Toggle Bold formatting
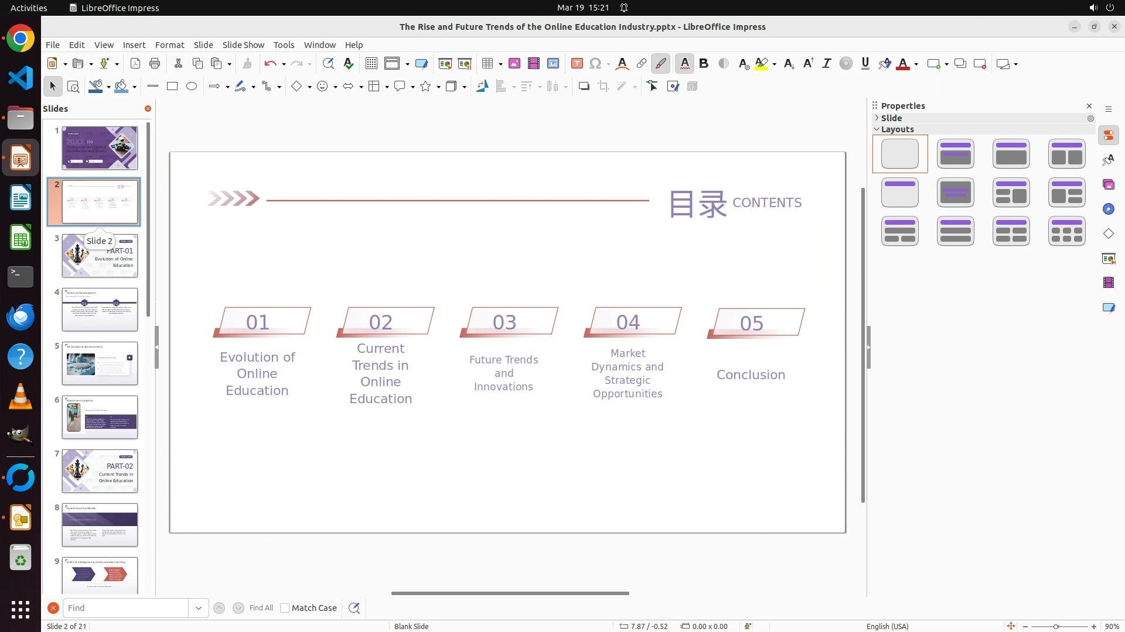The width and height of the screenshot is (1125, 632). [704, 64]
